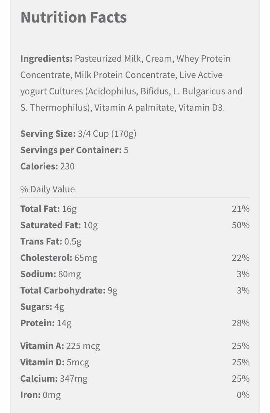Click the Total Fat 16g row
This screenshot has width=270, height=413.
coord(135,209)
